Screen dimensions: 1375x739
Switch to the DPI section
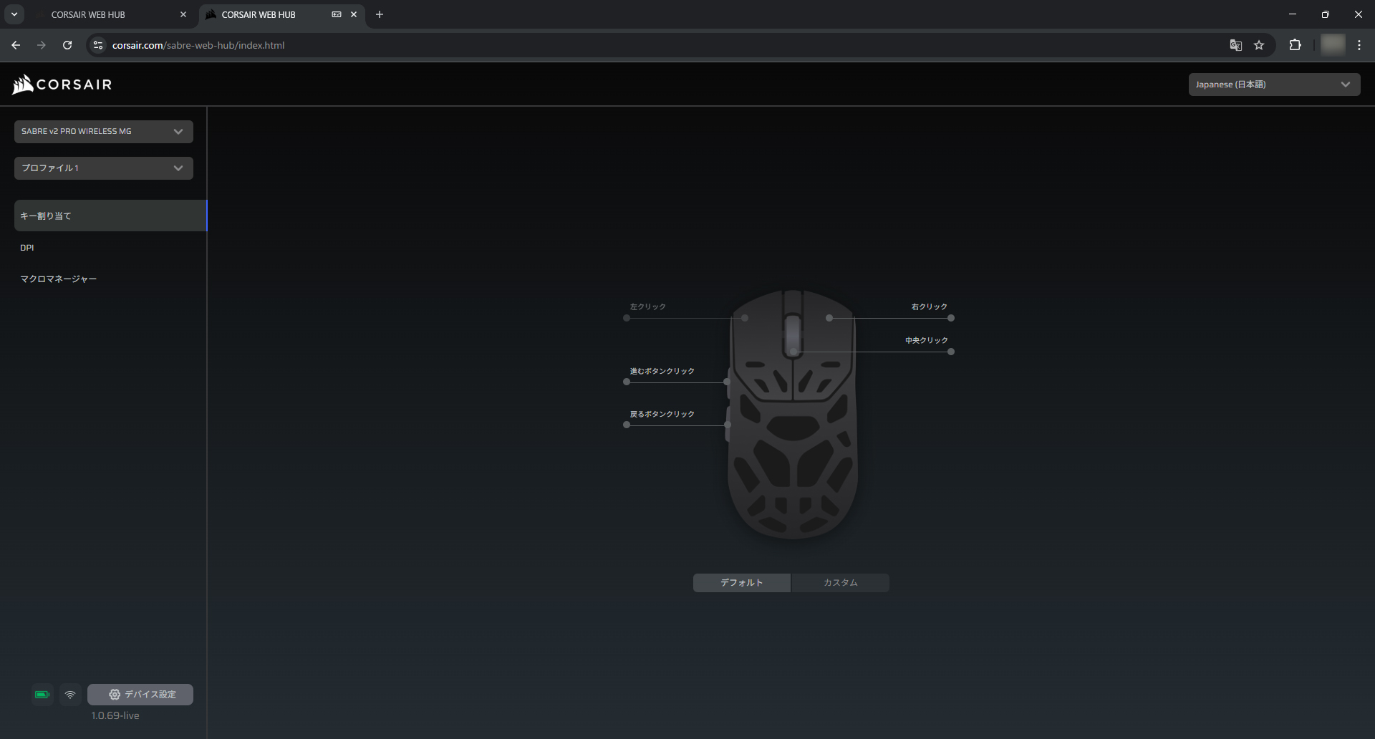tap(27, 247)
